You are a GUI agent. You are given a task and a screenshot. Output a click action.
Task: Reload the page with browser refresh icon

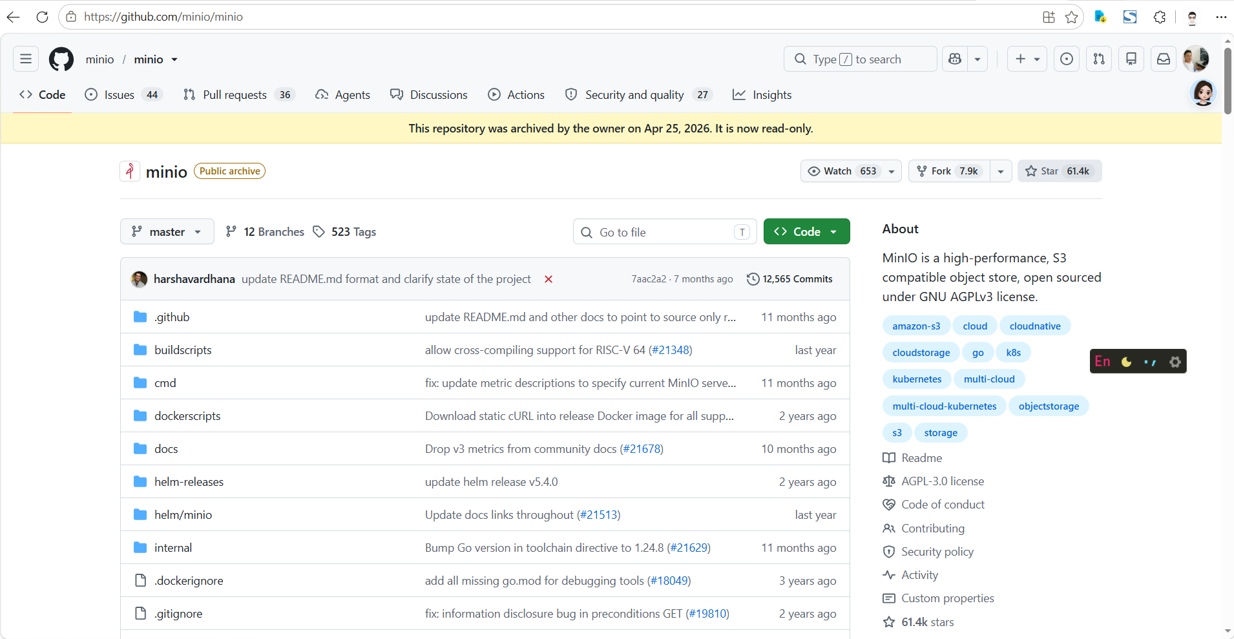click(43, 17)
